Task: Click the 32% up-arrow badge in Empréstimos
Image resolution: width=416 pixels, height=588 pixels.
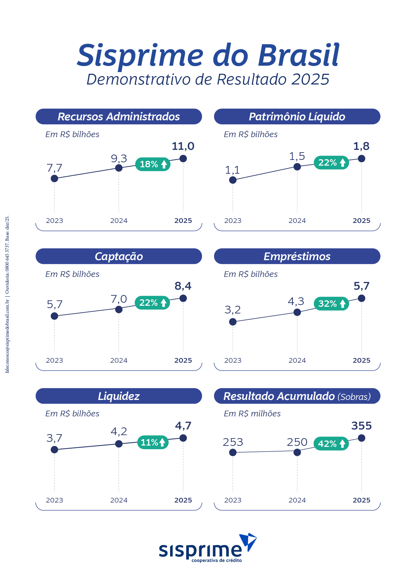Action: pyautogui.click(x=331, y=304)
